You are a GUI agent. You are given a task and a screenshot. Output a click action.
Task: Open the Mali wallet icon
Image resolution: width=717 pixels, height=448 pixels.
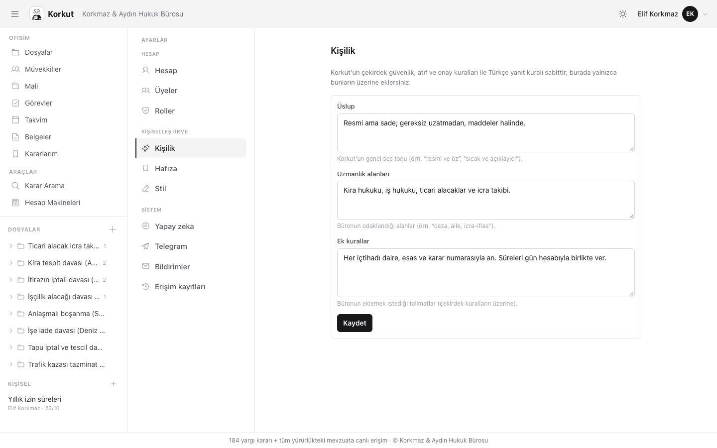(15, 86)
